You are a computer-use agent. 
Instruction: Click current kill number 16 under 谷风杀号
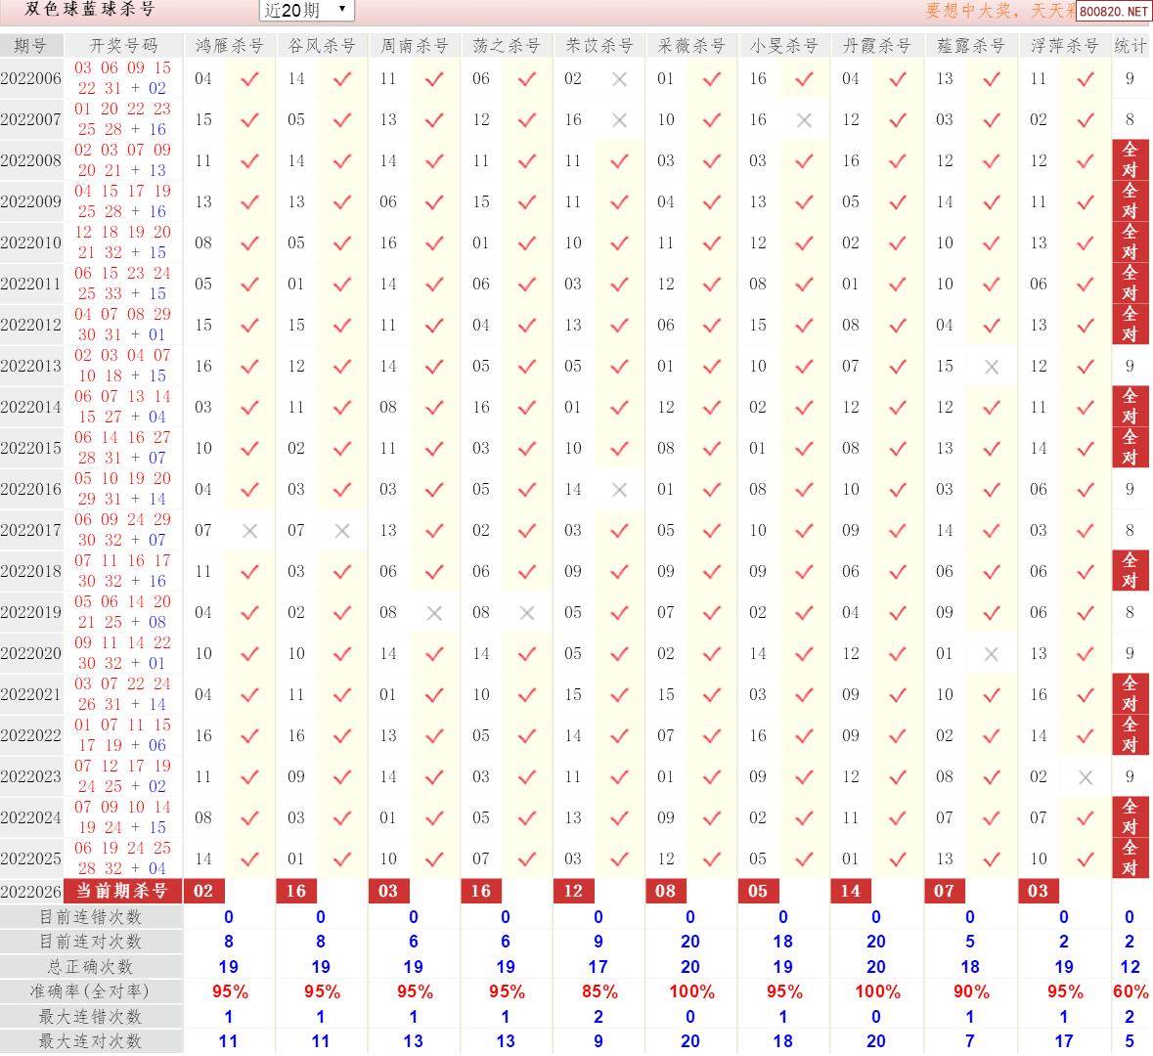295,892
